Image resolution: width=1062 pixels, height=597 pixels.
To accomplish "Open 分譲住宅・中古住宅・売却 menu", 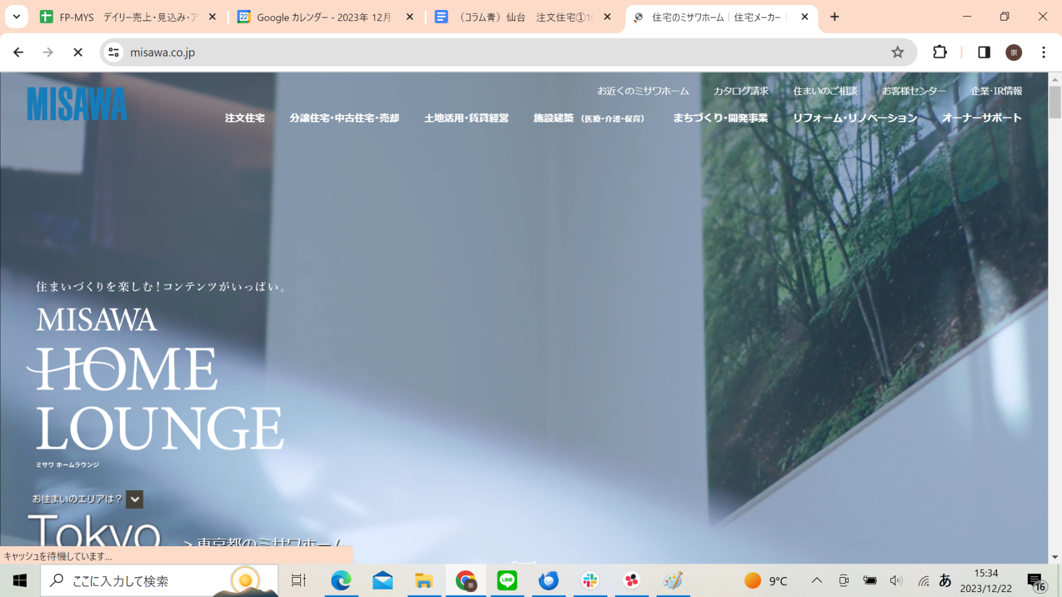I will coord(344,118).
